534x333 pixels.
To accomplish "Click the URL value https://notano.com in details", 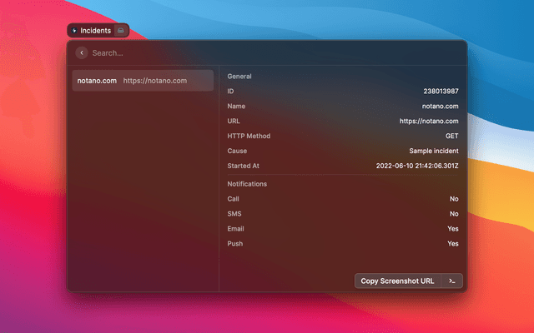I will pos(429,121).
